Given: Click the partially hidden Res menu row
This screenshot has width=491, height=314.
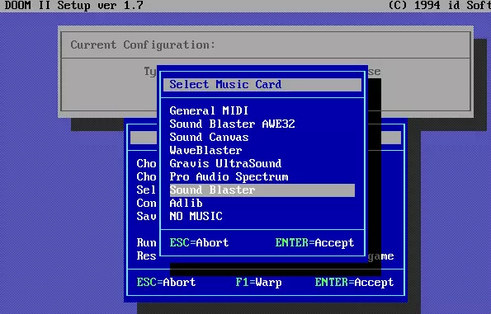Looking at the screenshot, I should pyautogui.click(x=146, y=255).
